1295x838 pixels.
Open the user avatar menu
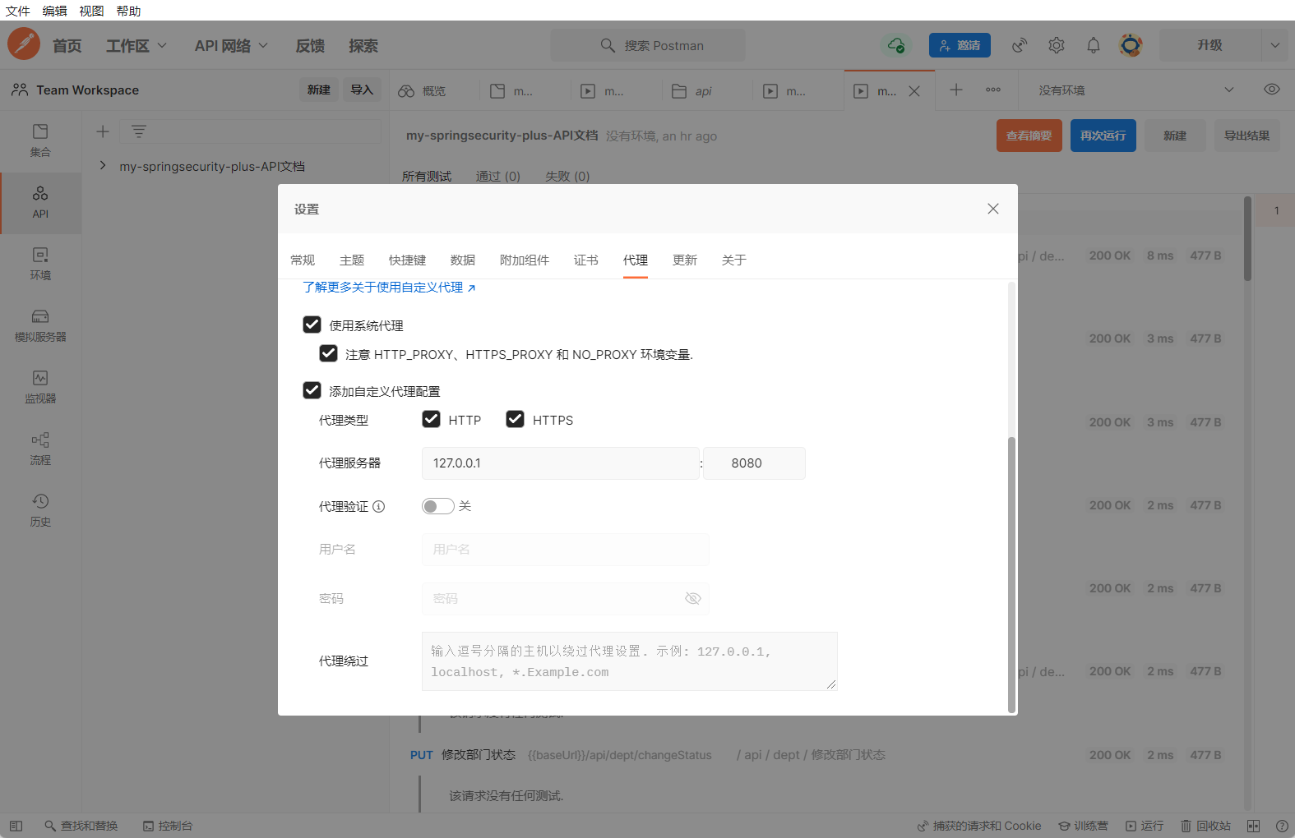pos(1131,45)
